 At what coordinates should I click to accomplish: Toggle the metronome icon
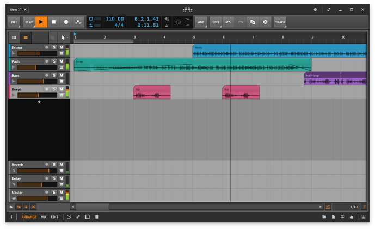click(167, 25)
